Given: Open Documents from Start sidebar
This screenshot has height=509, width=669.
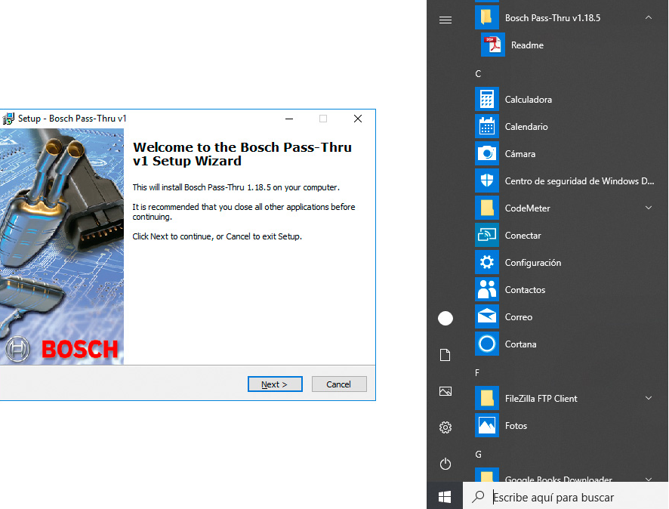Looking at the screenshot, I should click(x=445, y=355).
